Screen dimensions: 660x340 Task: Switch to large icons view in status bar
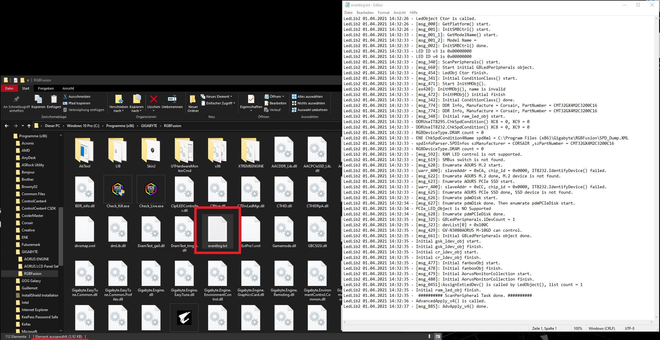[x=438, y=336]
